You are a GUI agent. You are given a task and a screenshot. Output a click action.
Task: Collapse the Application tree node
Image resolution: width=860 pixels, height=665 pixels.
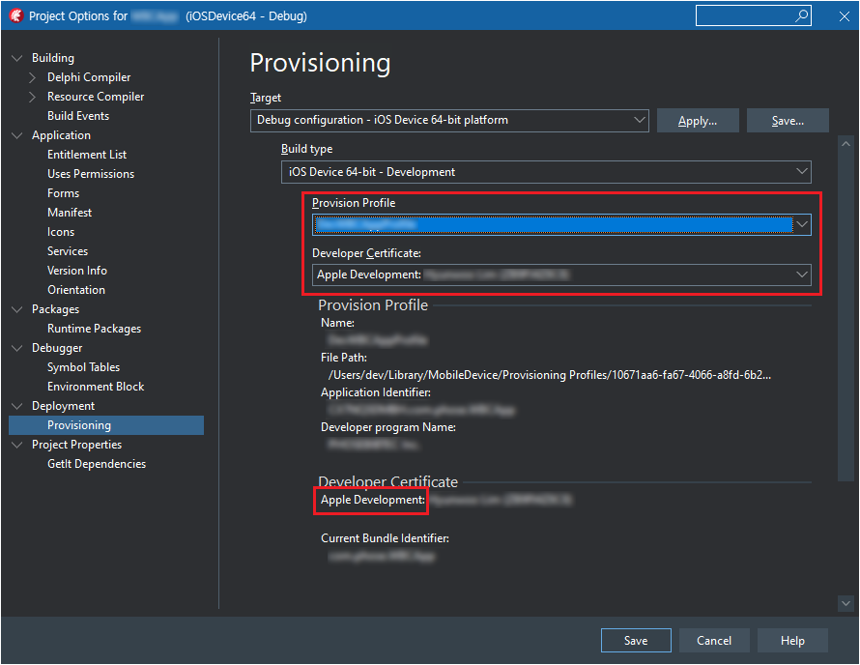tap(17, 135)
